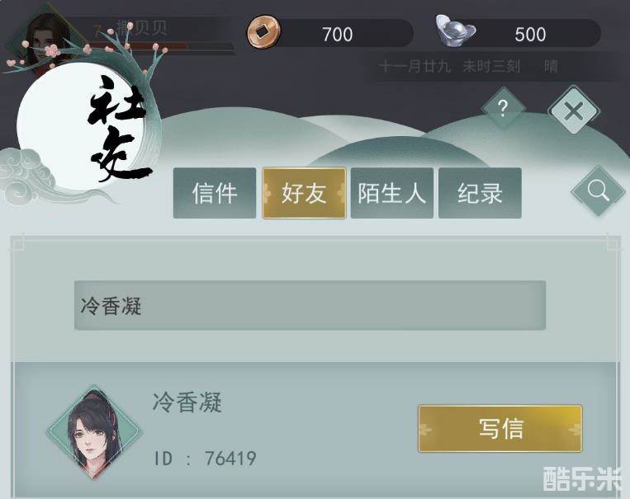
Task: Click the help question mark icon
Action: click(503, 107)
